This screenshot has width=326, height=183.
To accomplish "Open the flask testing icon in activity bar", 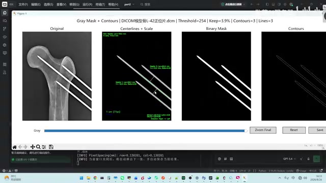I will 5,72.
